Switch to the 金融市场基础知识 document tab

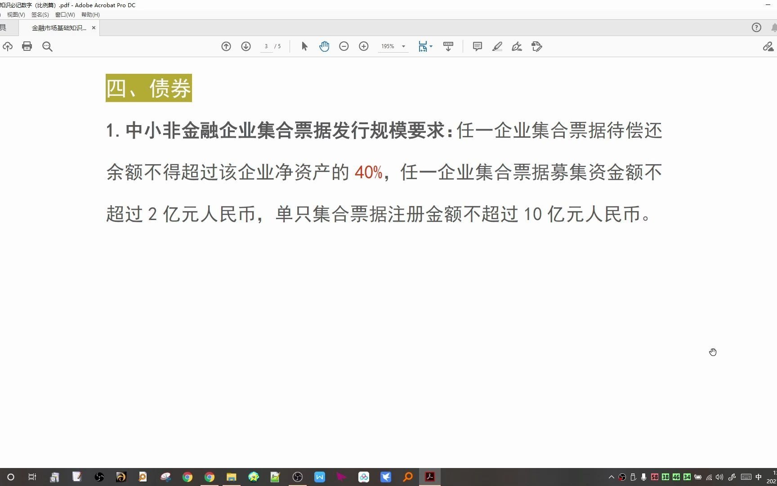(58, 27)
